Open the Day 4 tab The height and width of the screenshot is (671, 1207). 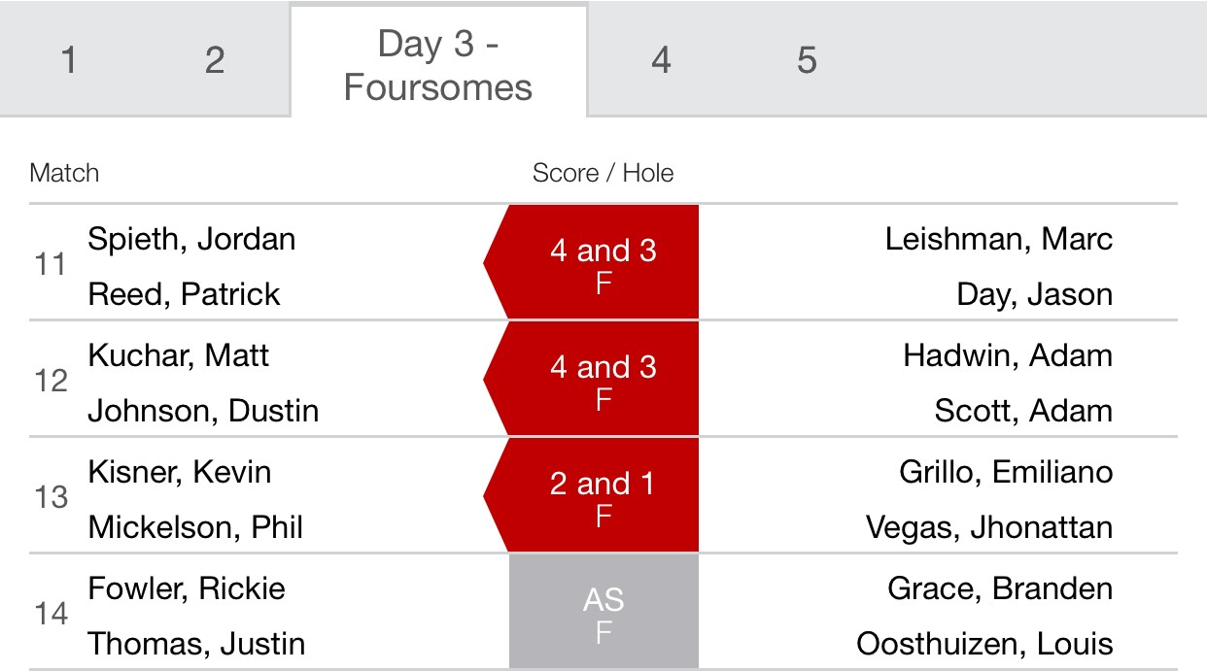[x=661, y=60]
